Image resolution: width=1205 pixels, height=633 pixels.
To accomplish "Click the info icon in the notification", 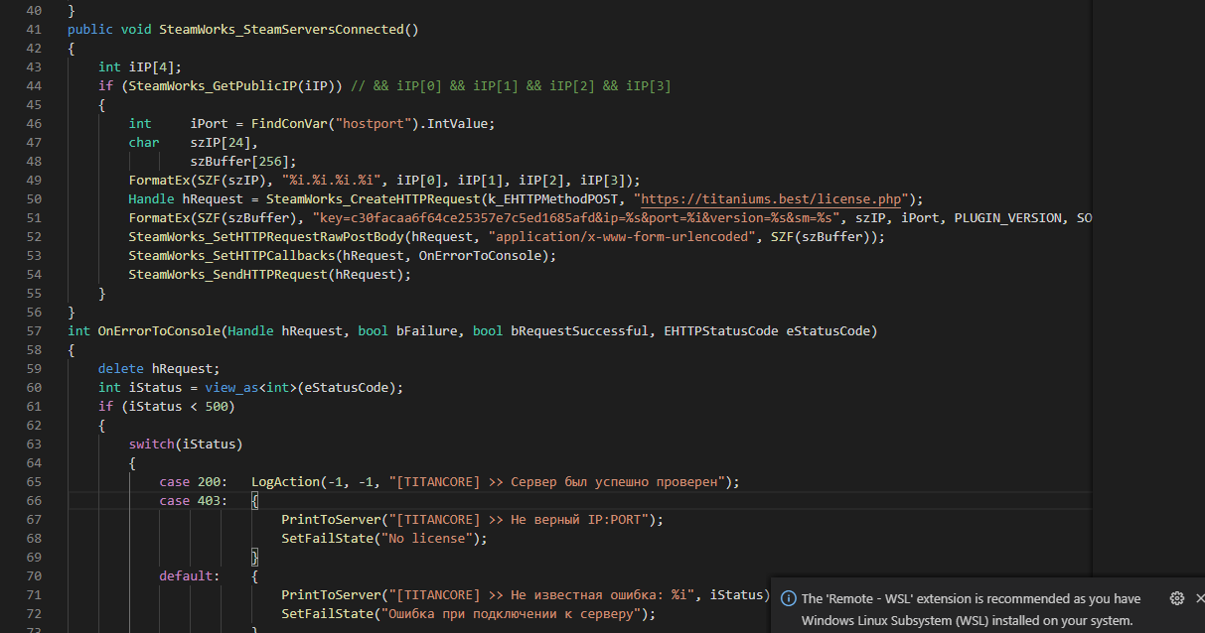I will click(788, 599).
